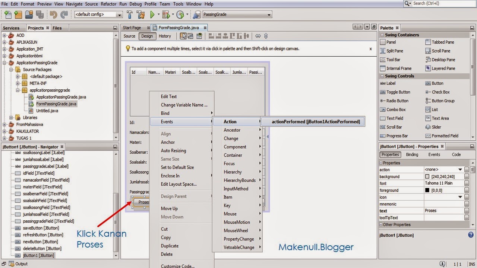Select Toggle Button in the palette
The image size is (477, 268).
pos(395,92)
